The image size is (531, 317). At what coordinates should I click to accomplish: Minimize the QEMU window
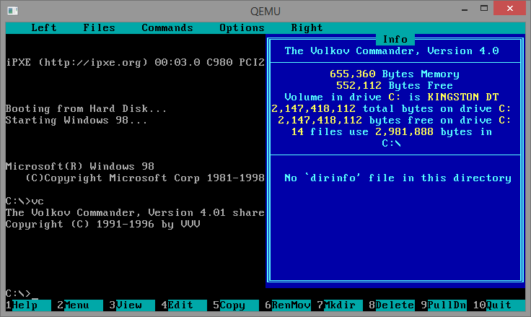465,9
